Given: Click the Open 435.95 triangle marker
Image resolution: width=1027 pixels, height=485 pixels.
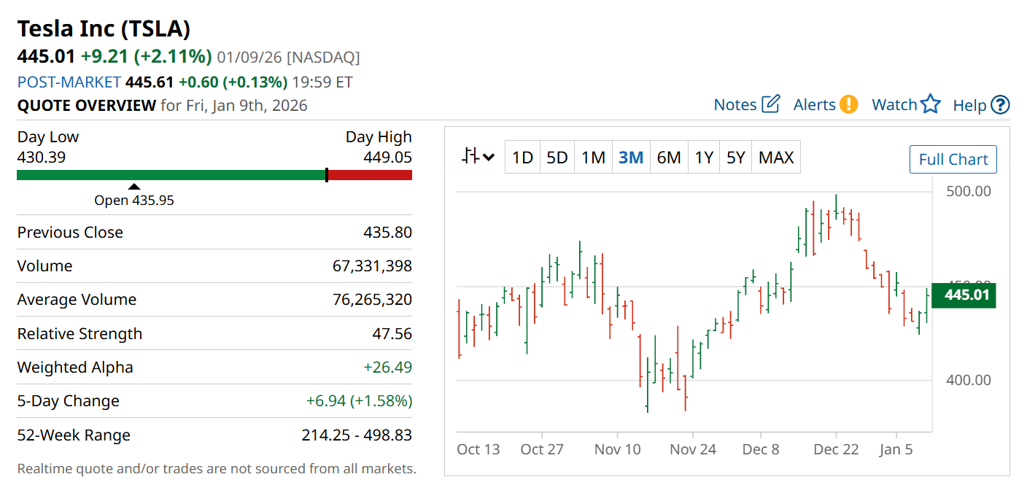Looking at the screenshot, I should 134,187.
